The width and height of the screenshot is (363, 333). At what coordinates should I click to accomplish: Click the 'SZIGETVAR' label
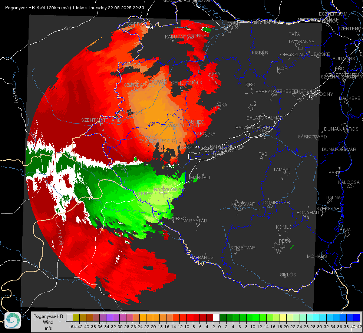243,248
